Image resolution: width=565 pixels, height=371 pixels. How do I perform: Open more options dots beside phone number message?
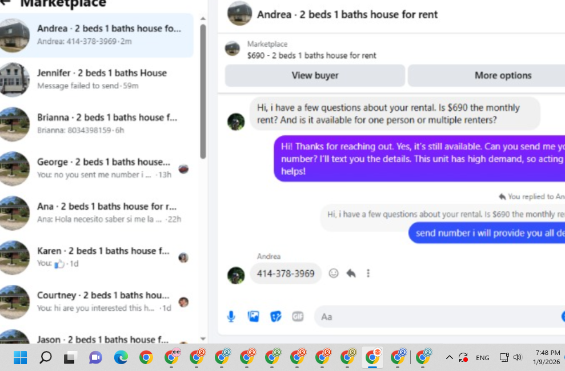pyautogui.click(x=368, y=273)
